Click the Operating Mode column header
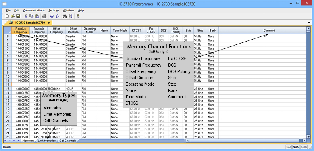This screenshot has width=314, height=151. [90, 31]
